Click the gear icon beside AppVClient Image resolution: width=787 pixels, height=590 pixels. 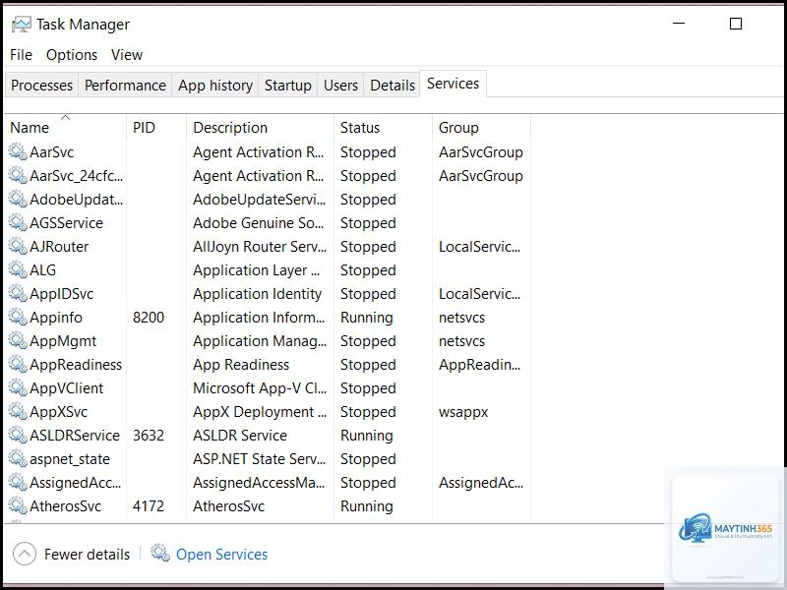tap(18, 387)
